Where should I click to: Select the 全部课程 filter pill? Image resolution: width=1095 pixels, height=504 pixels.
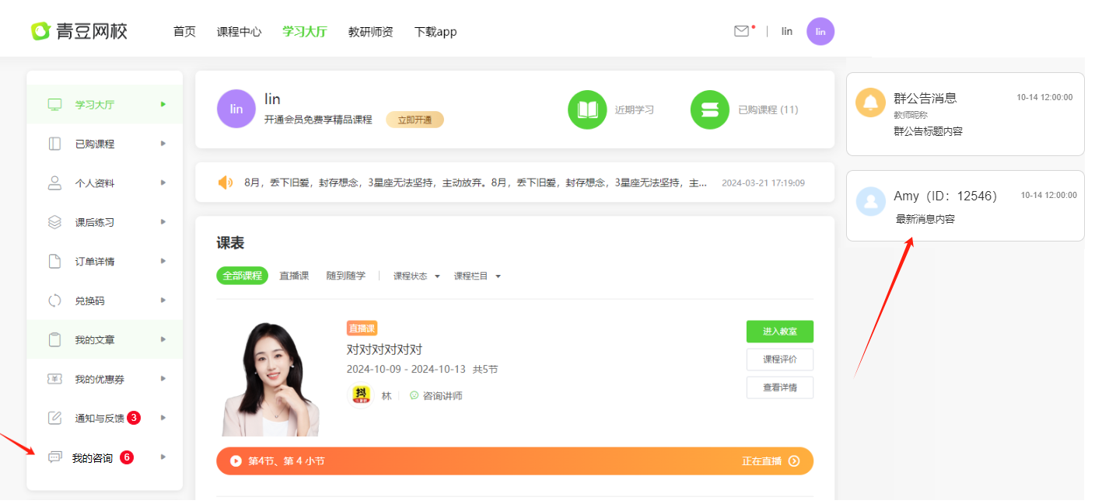242,276
